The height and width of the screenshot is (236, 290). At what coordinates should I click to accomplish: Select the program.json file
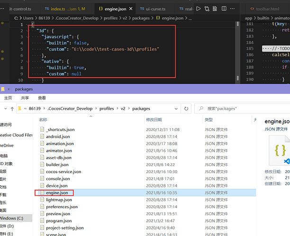59,221
